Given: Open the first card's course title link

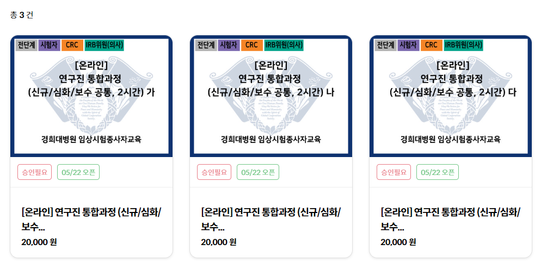Looking at the screenshot, I should click(91, 219).
